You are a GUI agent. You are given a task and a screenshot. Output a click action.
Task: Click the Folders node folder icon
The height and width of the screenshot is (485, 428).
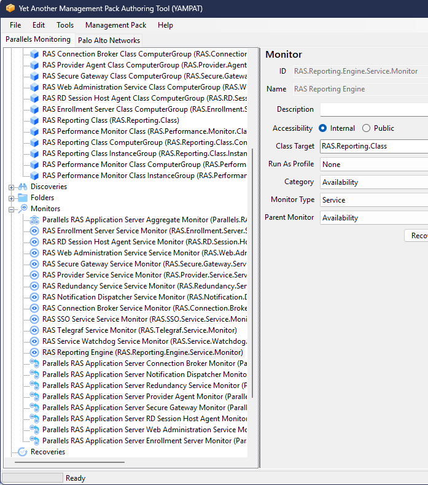tap(23, 198)
